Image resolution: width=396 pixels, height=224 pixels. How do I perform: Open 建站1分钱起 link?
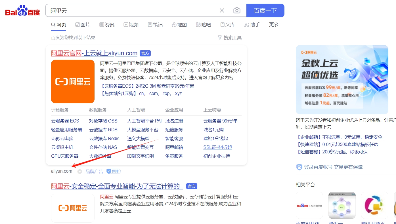tap(216, 138)
